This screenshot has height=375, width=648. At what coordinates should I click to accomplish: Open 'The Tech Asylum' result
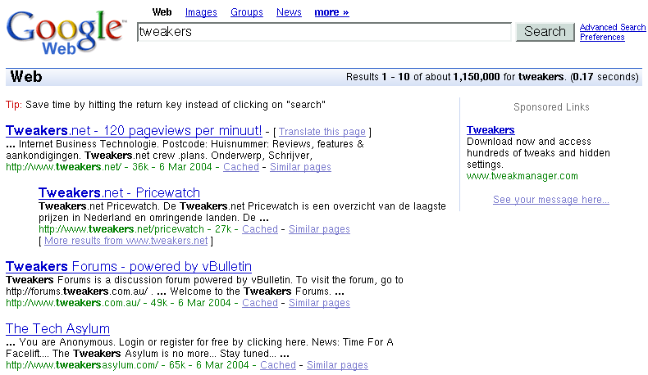point(58,329)
